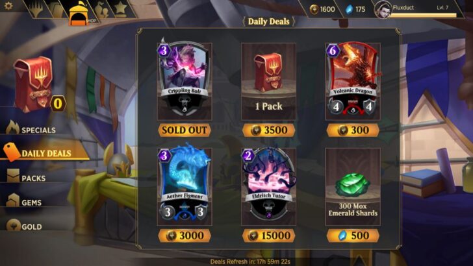Click the gold coin balance showing 1600
Image resolution: width=473 pixels, height=266 pixels.
(322, 9)
